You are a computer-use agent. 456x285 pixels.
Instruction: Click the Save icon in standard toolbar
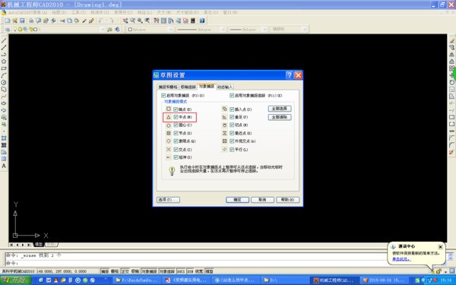22,21
